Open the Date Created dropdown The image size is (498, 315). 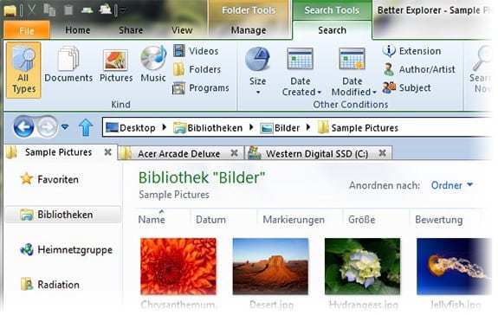click(x=301, y=72)
